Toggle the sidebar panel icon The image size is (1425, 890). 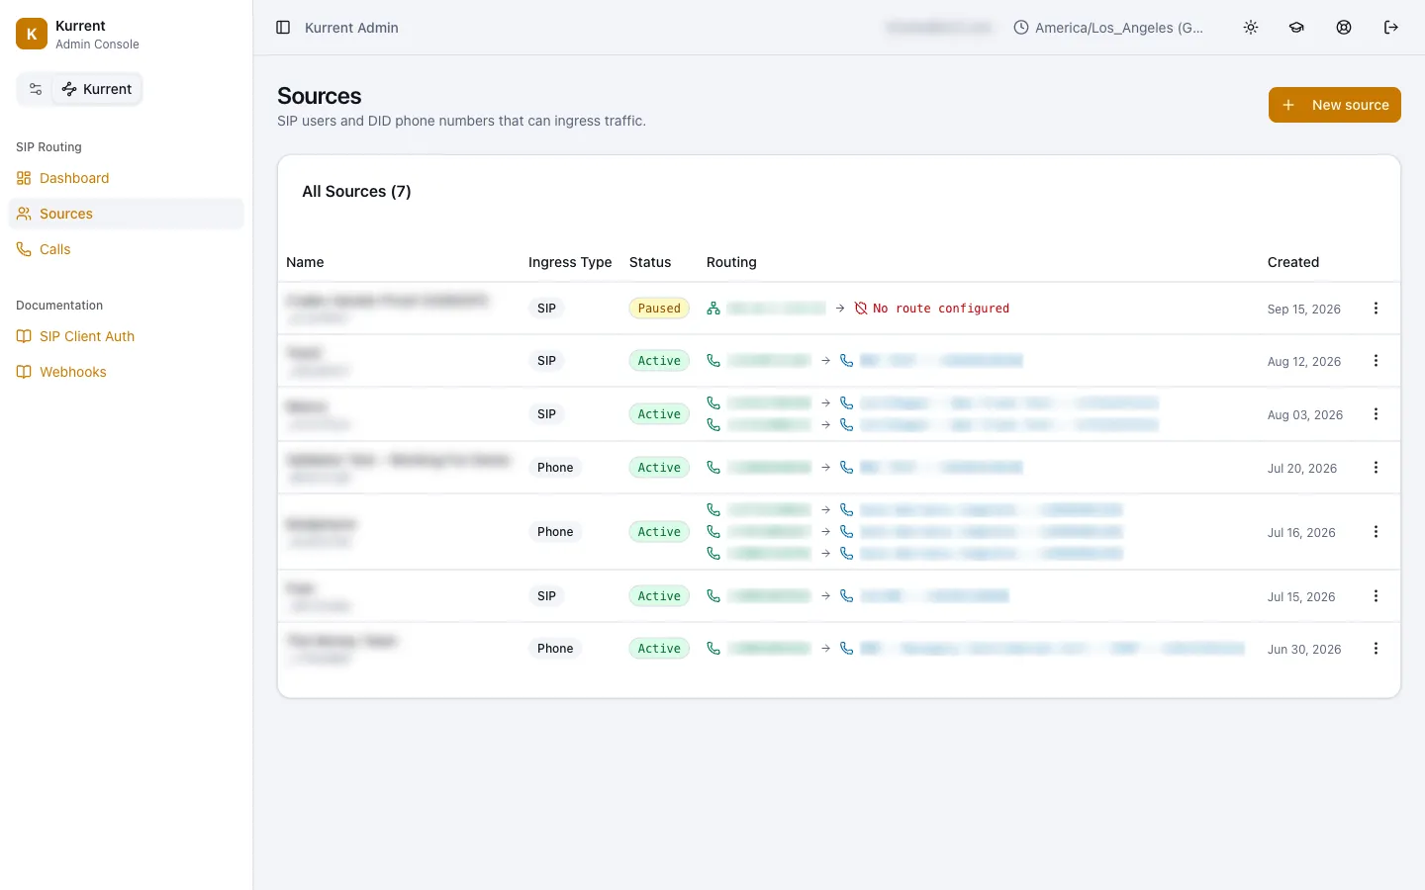click(283, 28)
